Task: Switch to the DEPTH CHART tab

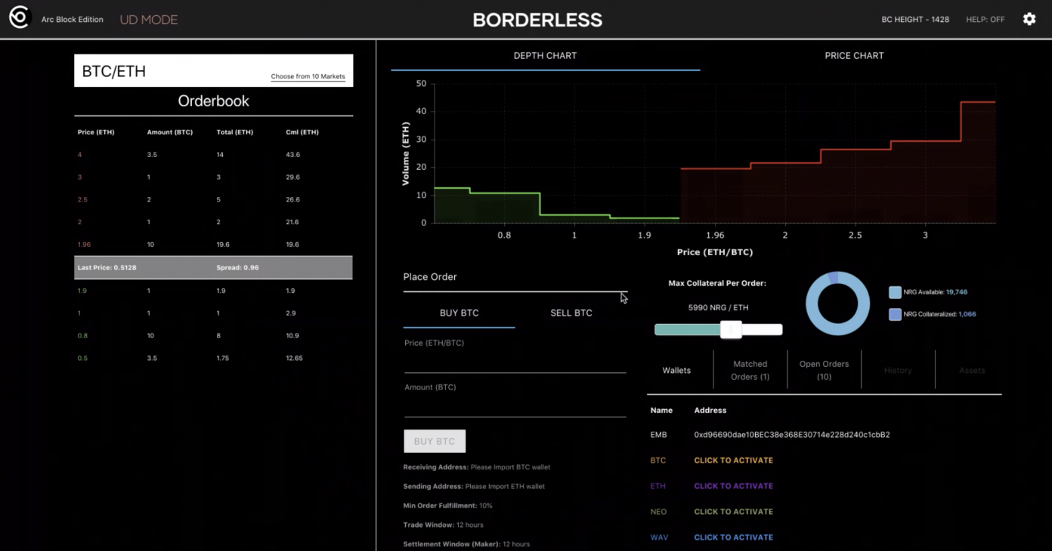Action: click(x=545, y=56)
